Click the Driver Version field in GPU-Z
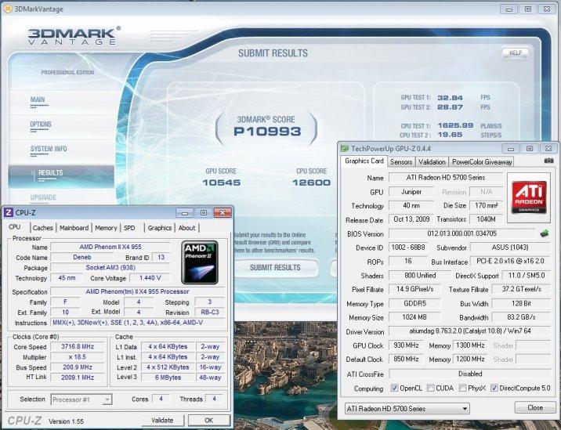561x430 pixels. point(470,331)
